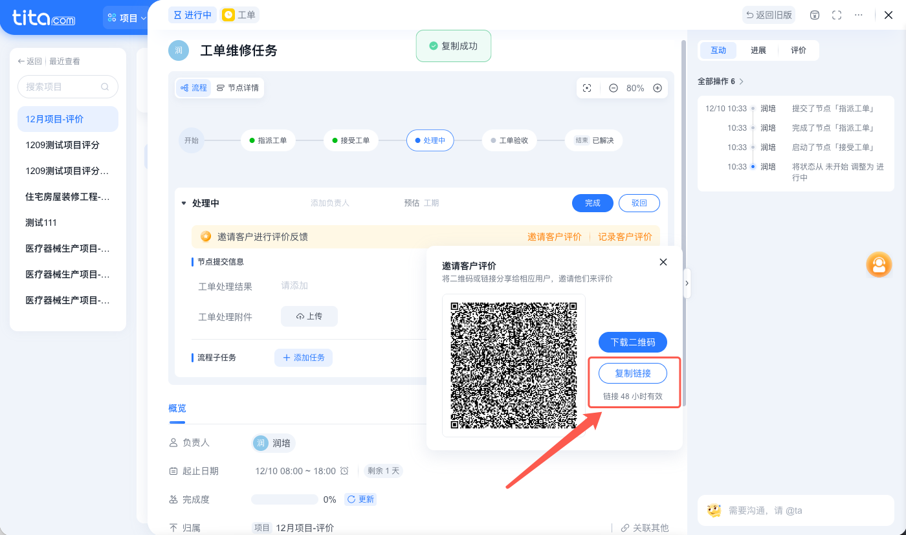Open the 项目 dropdown in top navigation
The width and height of the screenshot is (906, 535).
tap(127, 18)
